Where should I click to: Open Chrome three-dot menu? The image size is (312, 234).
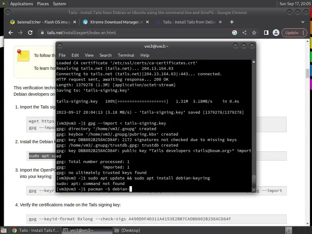(303, 33)
